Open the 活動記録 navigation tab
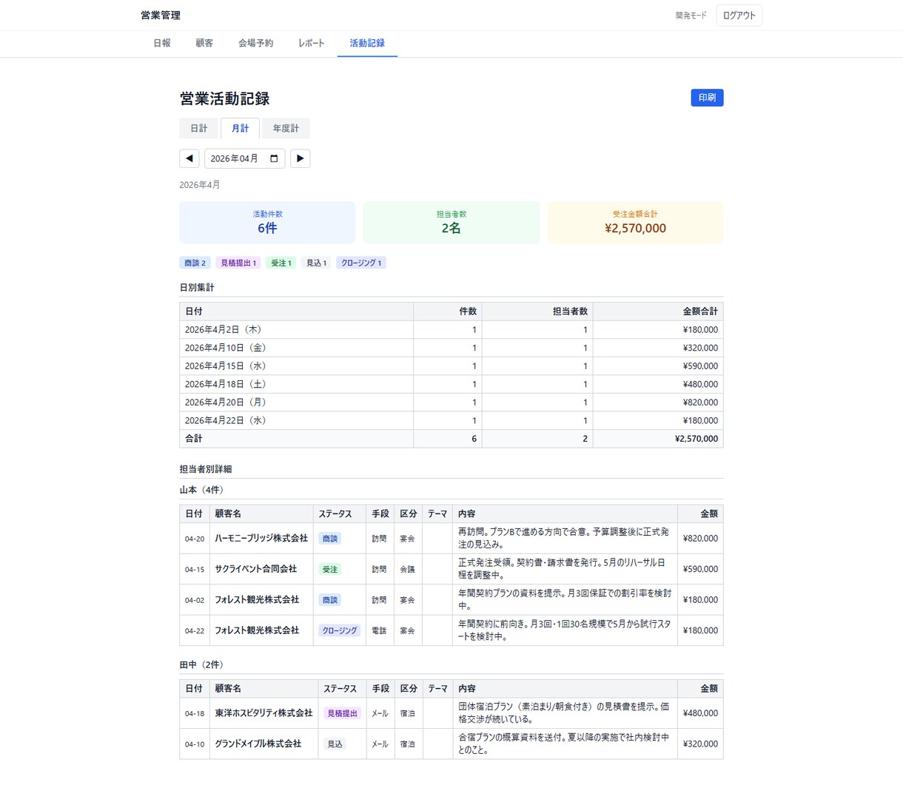 coord(367,43)
